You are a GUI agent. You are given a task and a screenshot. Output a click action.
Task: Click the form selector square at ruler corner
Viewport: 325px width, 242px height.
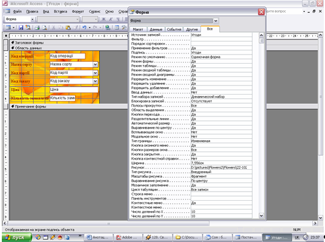6,36
